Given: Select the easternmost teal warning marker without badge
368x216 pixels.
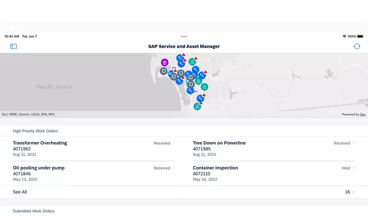Looking at the screenshot, I should tap(204, 87).
